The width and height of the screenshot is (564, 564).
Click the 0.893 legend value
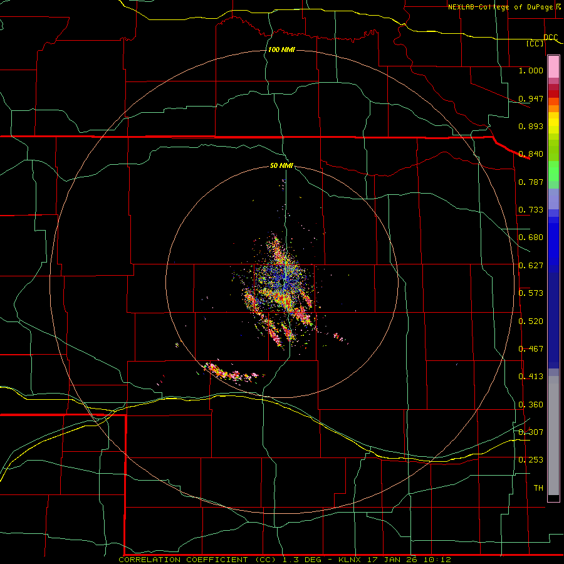coord(531,126)
